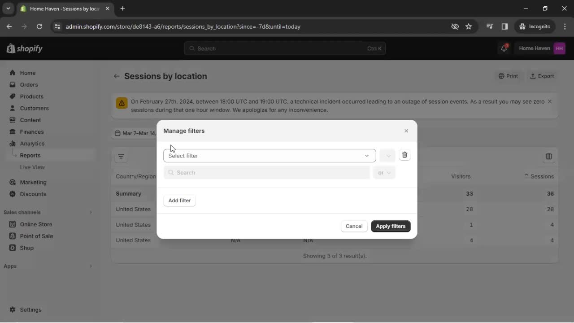Open Finances in the sidebar
The image size is (574, 323).
click(x=31, y=131)
